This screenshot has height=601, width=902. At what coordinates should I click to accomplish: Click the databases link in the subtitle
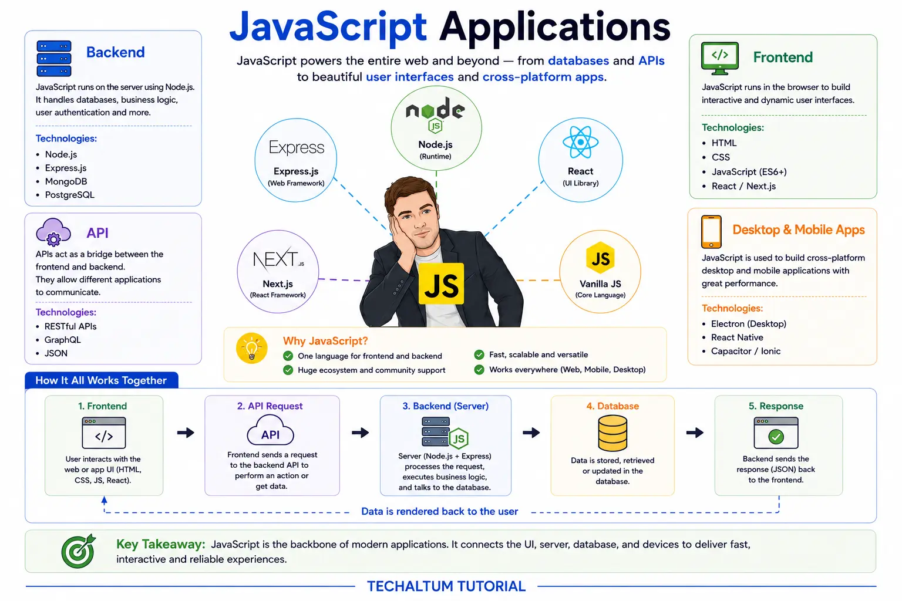click(x=578, y=61)
